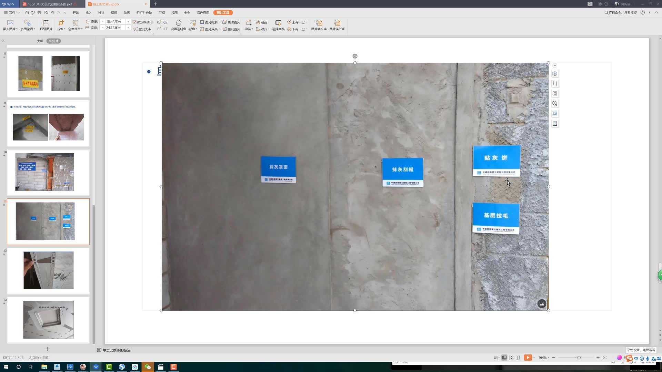
Task: Click 重设大小 reset size button
Action: [142, 29]
